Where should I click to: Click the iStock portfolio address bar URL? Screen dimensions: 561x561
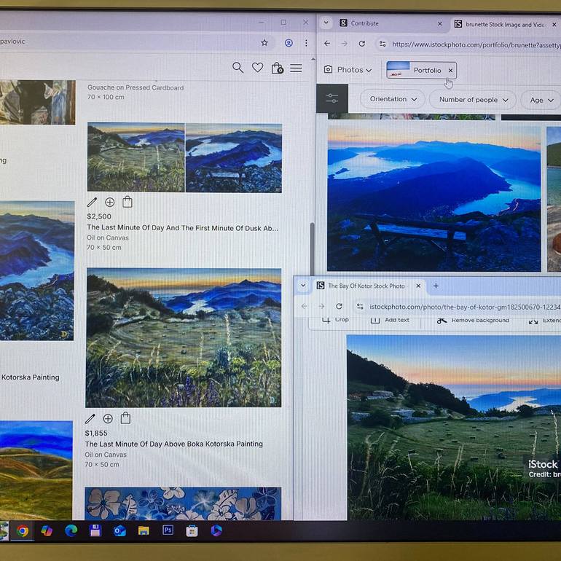[x=476, y=44]
